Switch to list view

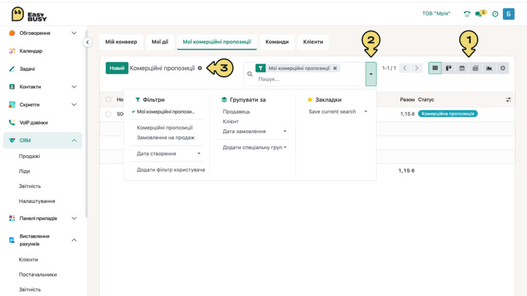[435, 68]
